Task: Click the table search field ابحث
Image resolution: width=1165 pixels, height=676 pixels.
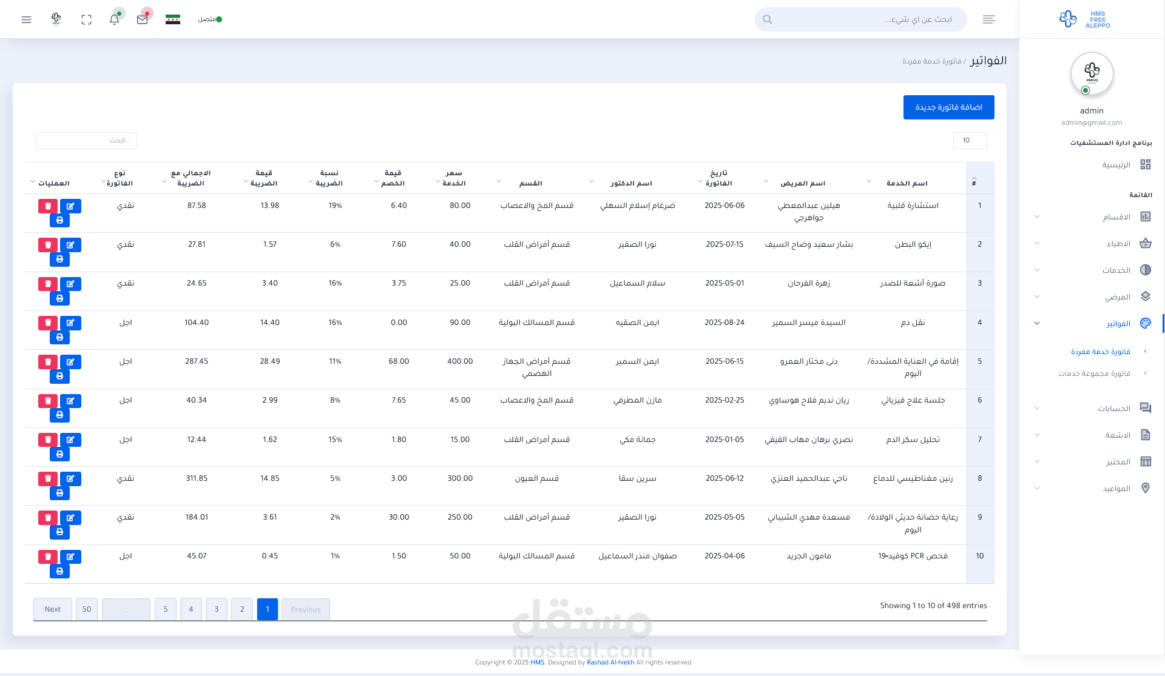Action: click(86, 140)
